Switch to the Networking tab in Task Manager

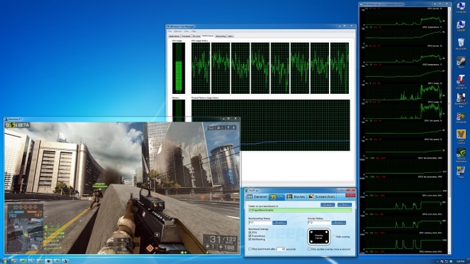[x=221, y=36]
